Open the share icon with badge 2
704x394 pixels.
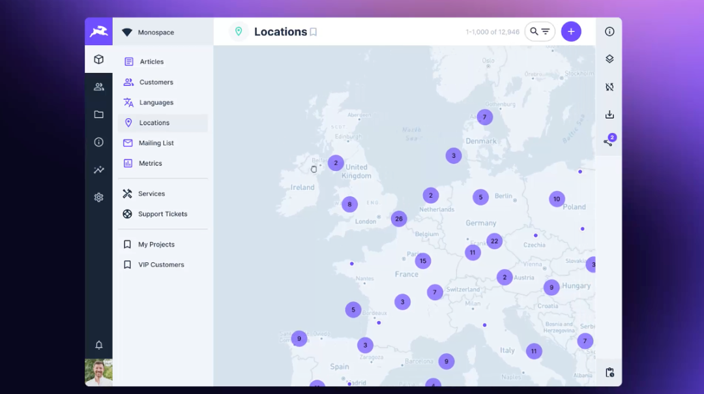[609, 141]
